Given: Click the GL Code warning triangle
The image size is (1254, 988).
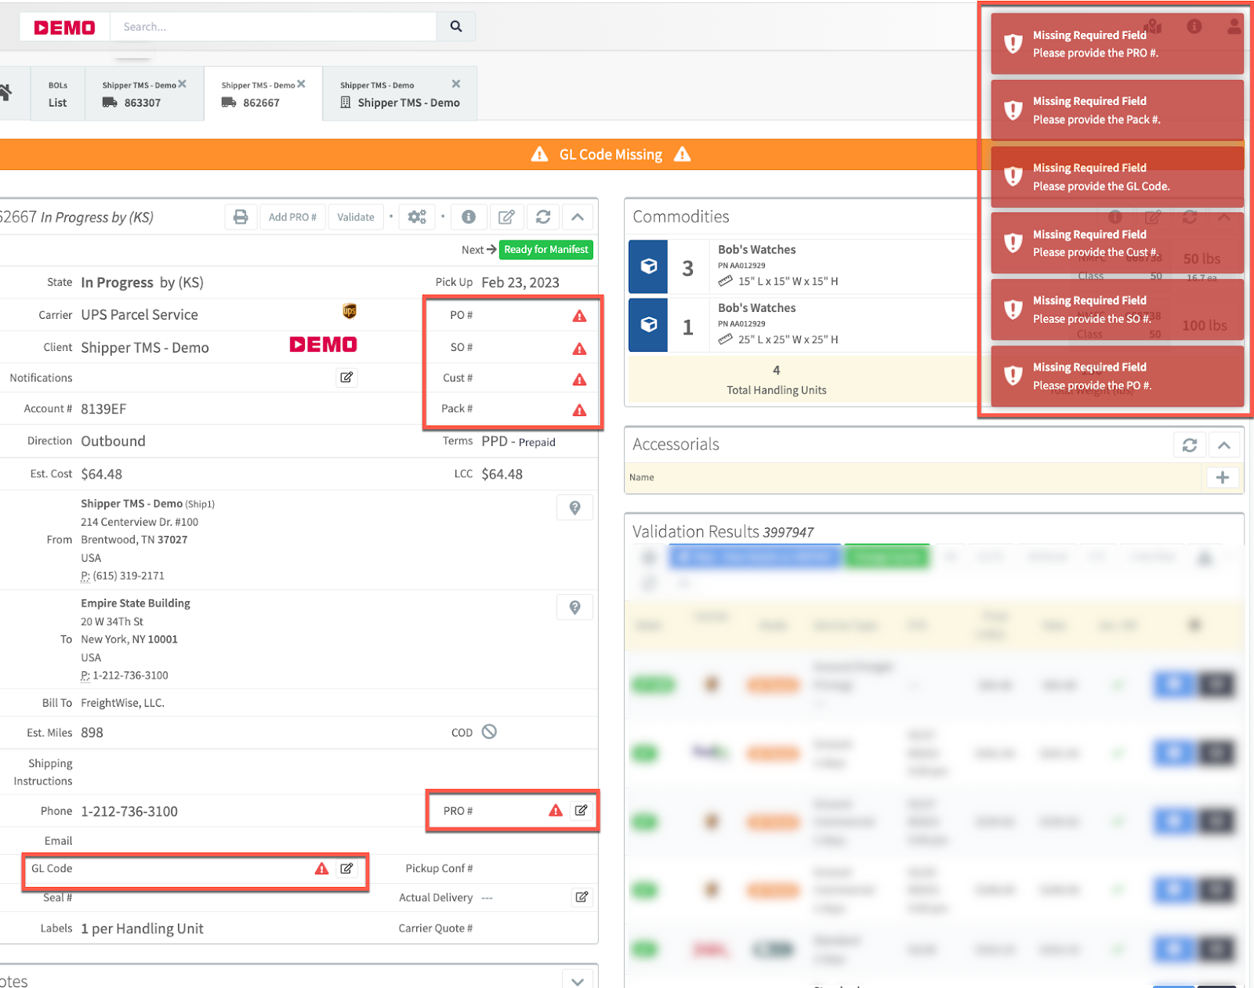Looking at the screenshot, I should [321, 868].
